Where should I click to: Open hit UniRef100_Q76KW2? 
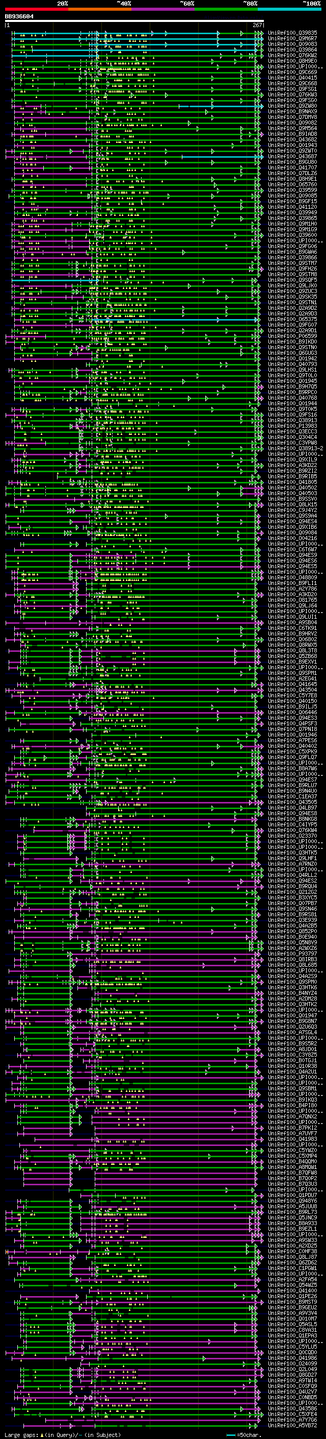click(x=292, y=55)
